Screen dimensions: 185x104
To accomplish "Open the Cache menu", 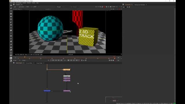I will (34, 3).
